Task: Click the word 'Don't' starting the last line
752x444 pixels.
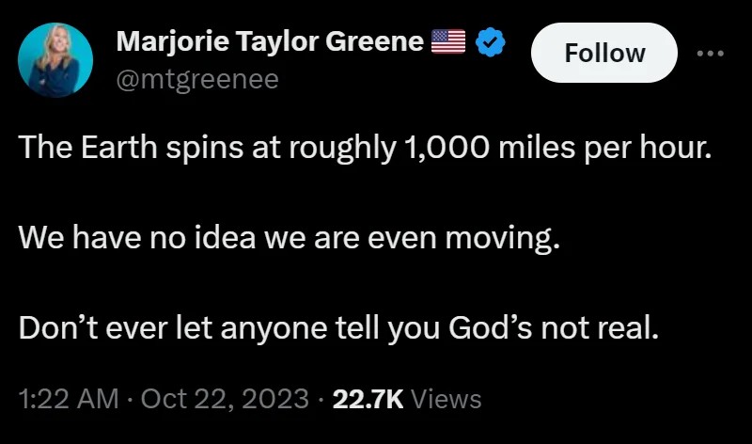Action: [58, 328]
